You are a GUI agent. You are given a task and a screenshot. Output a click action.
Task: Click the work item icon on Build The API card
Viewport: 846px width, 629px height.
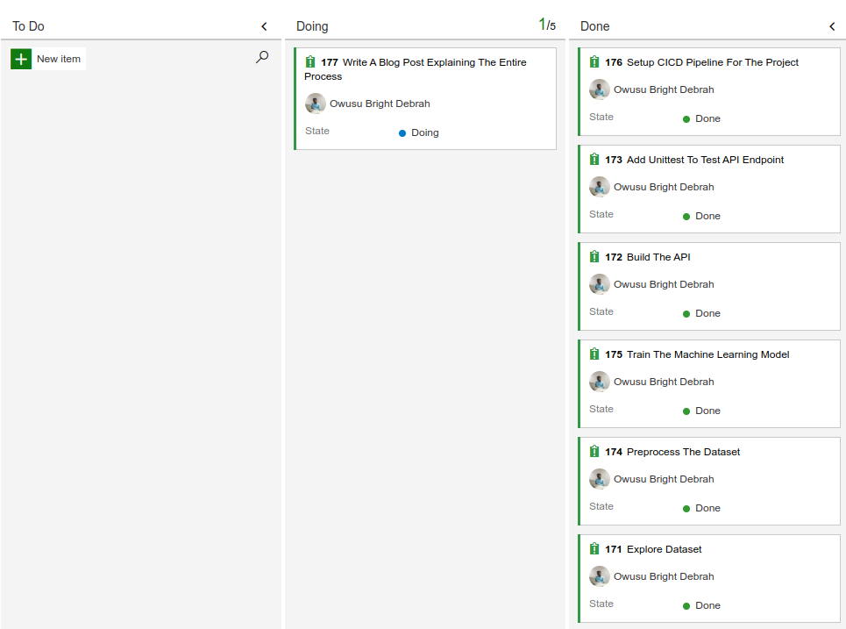[595, 256]
